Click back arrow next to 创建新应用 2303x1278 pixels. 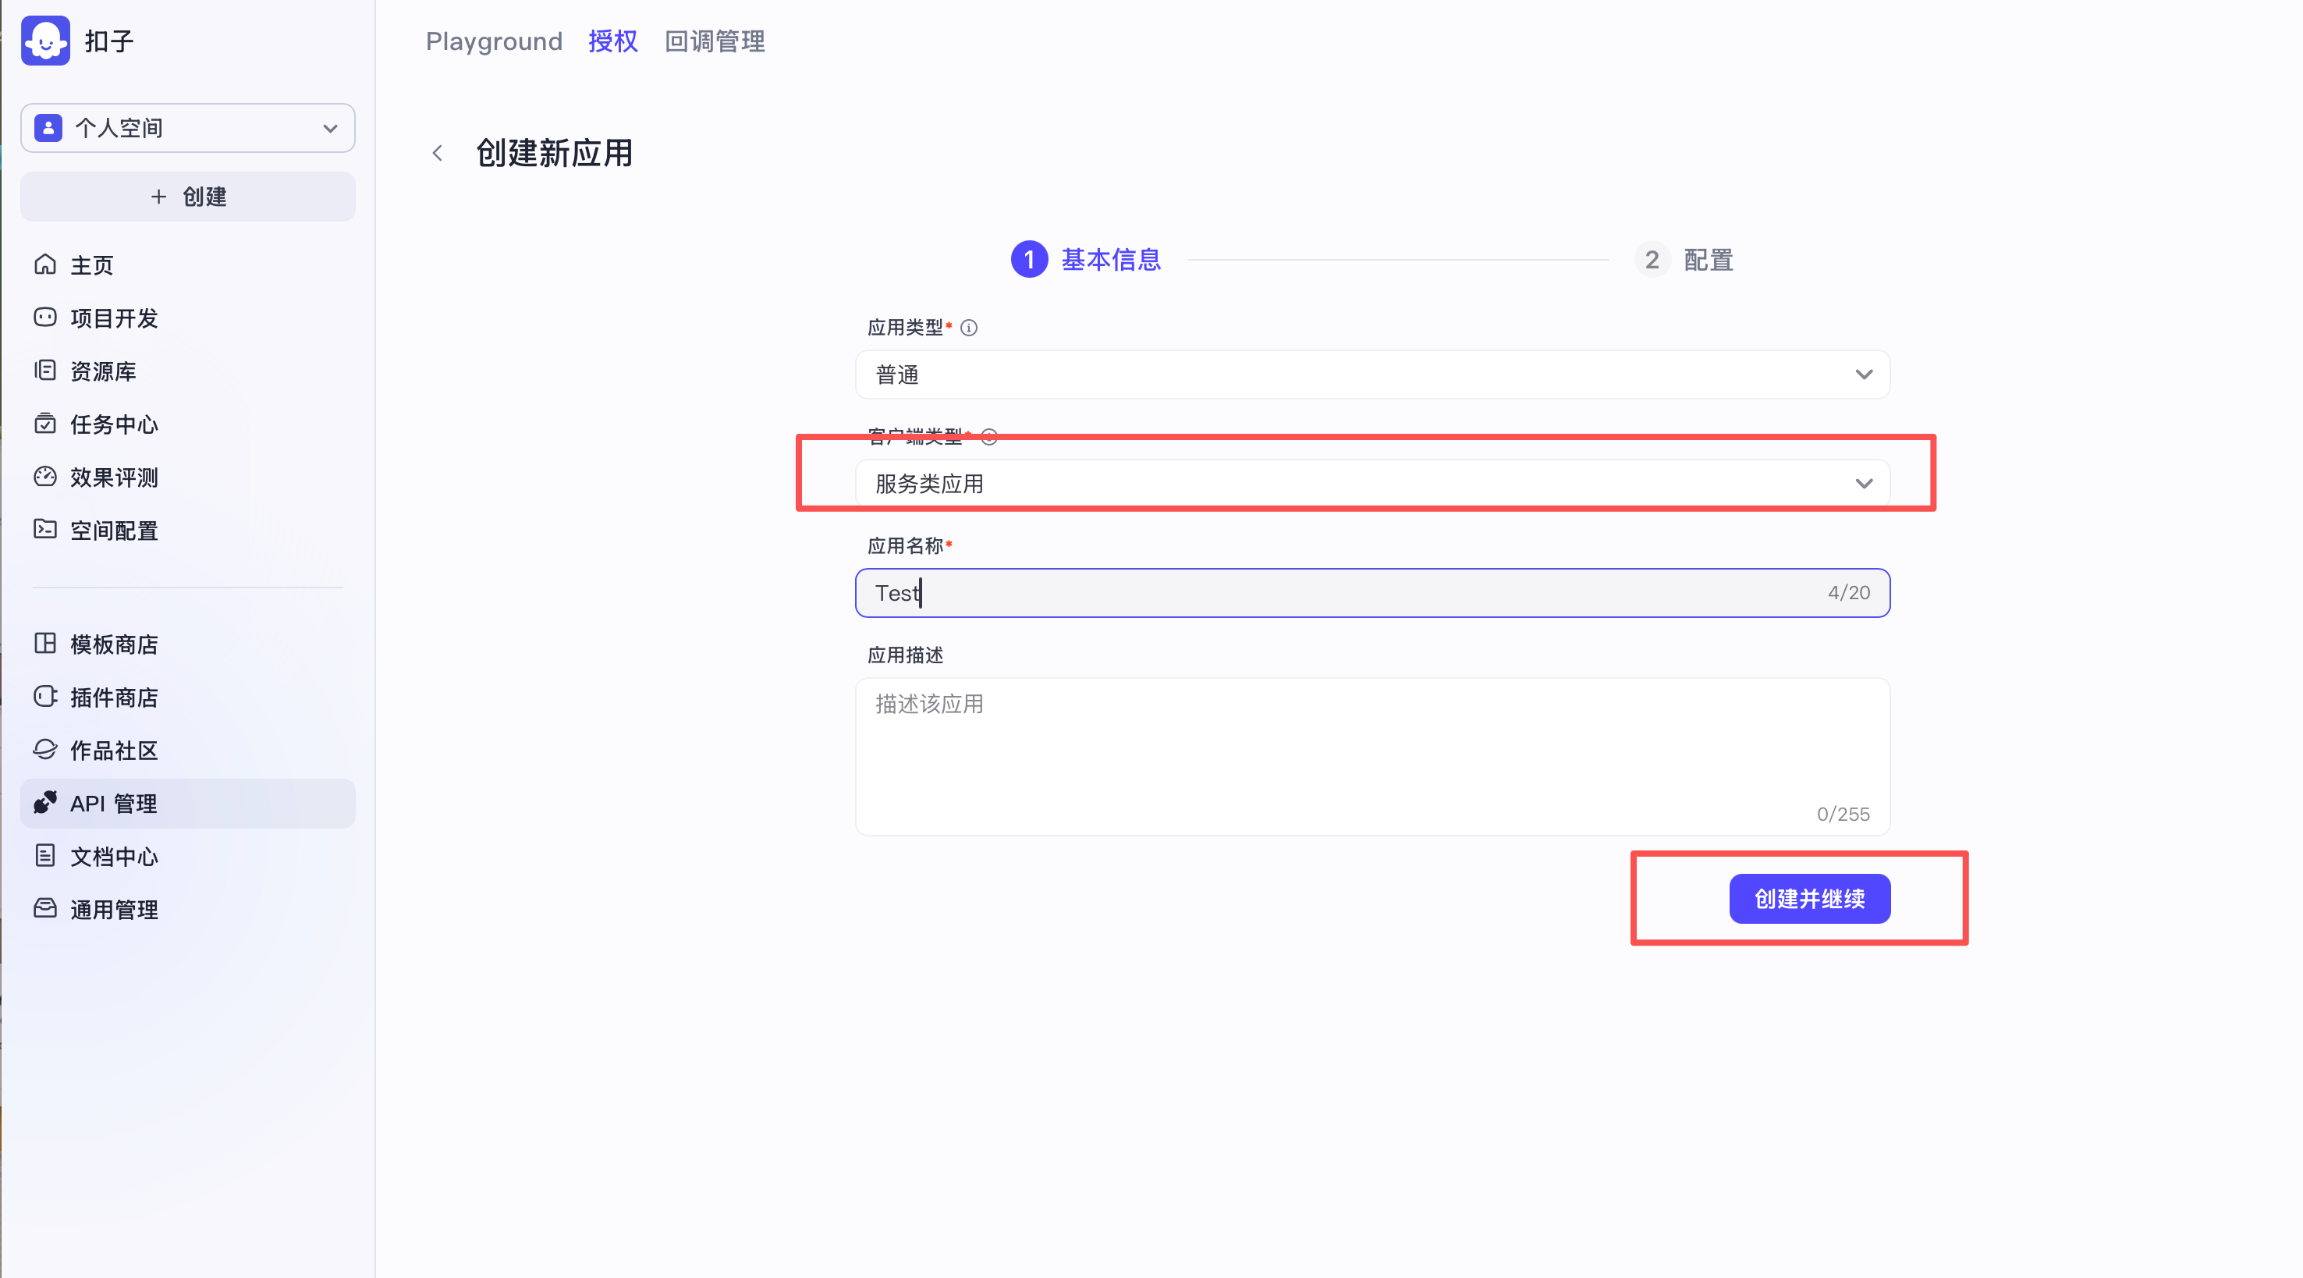pos(437,153)
